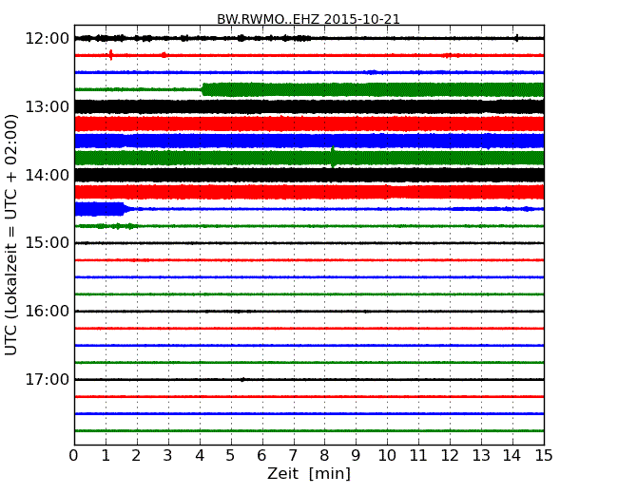Click the x-axis tick label 10
618x494 pixels.
pos(387,456)
